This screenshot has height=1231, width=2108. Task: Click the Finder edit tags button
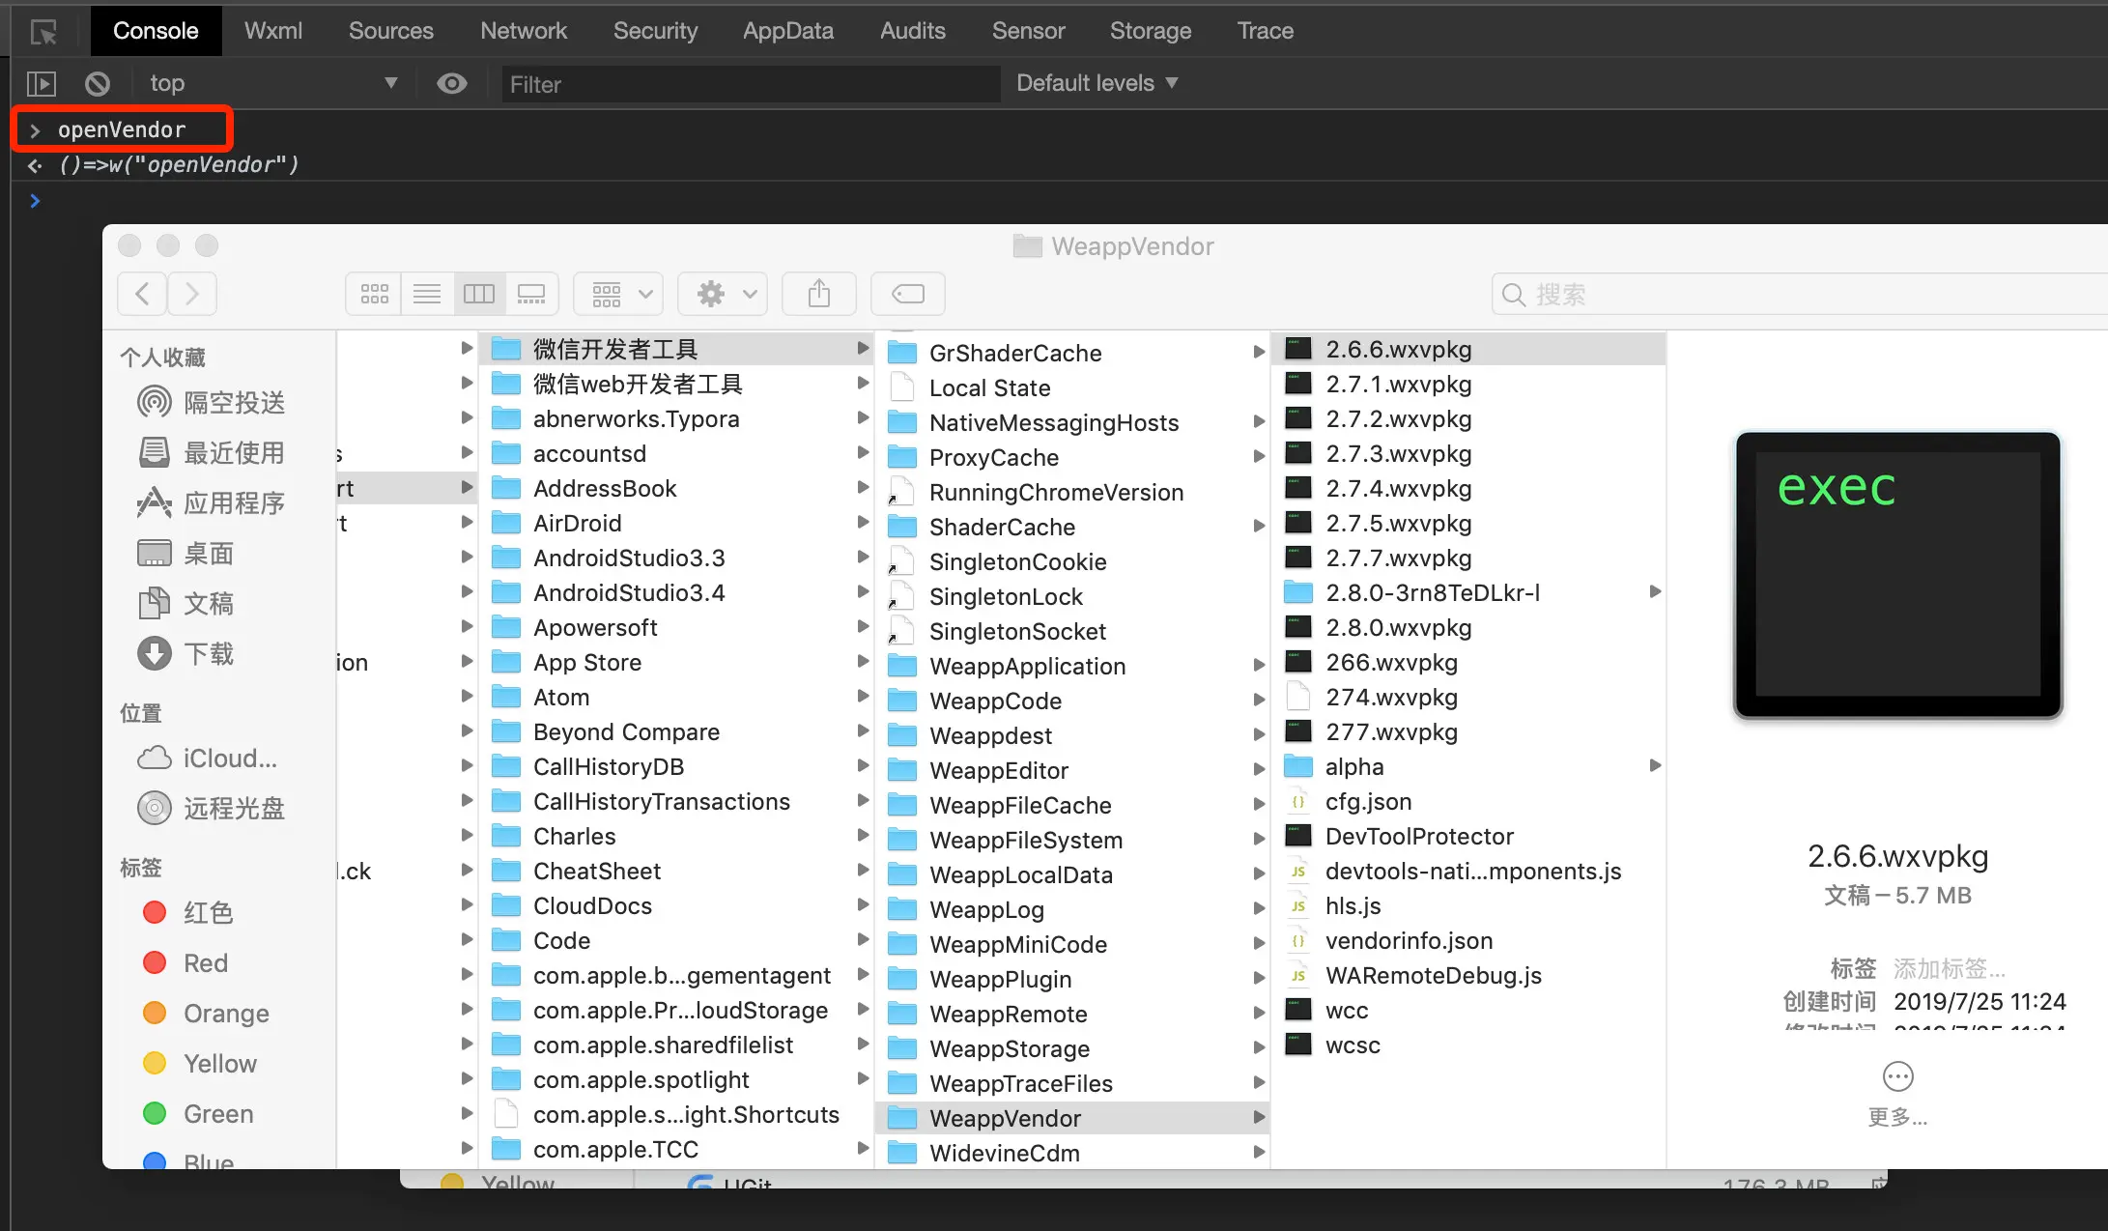click(x=907, y=294)
